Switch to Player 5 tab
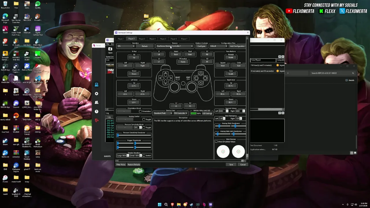 coord(163,39)
